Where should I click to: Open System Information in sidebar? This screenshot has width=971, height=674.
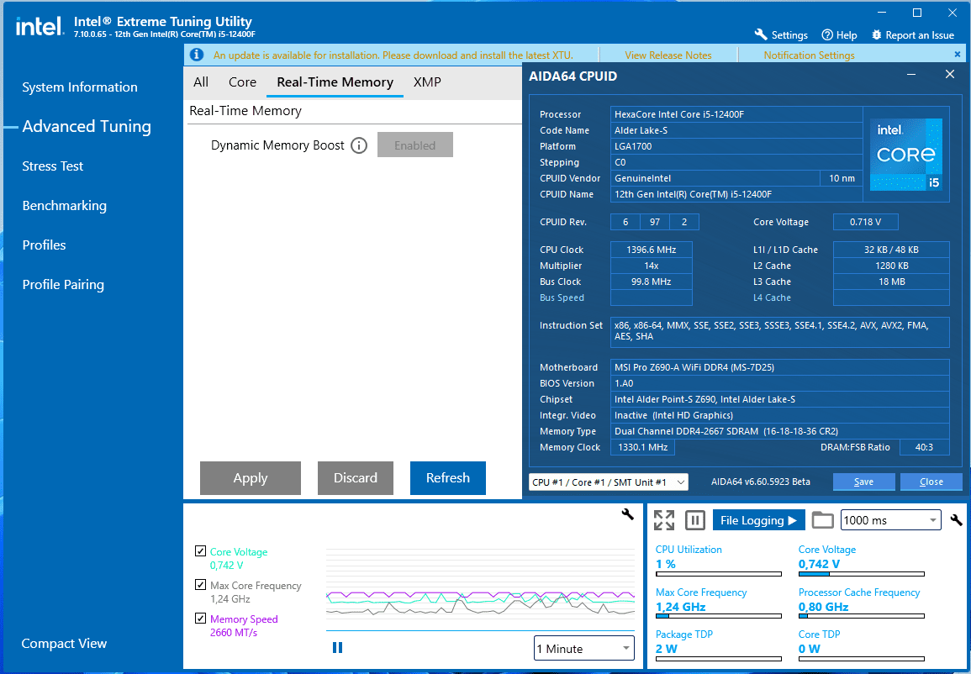tap(80, 87)
